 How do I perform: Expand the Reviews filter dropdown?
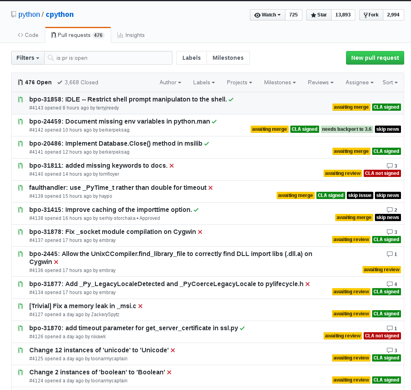pyautogui.click(x=320, y=82)
